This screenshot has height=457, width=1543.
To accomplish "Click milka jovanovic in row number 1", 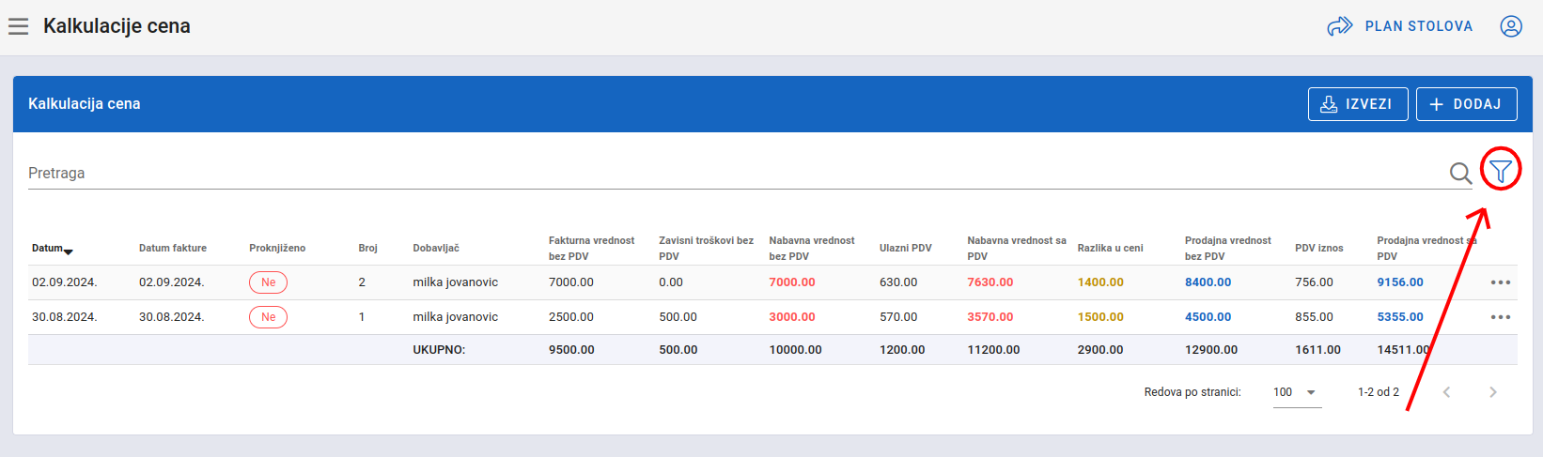I will click(456, 317).
